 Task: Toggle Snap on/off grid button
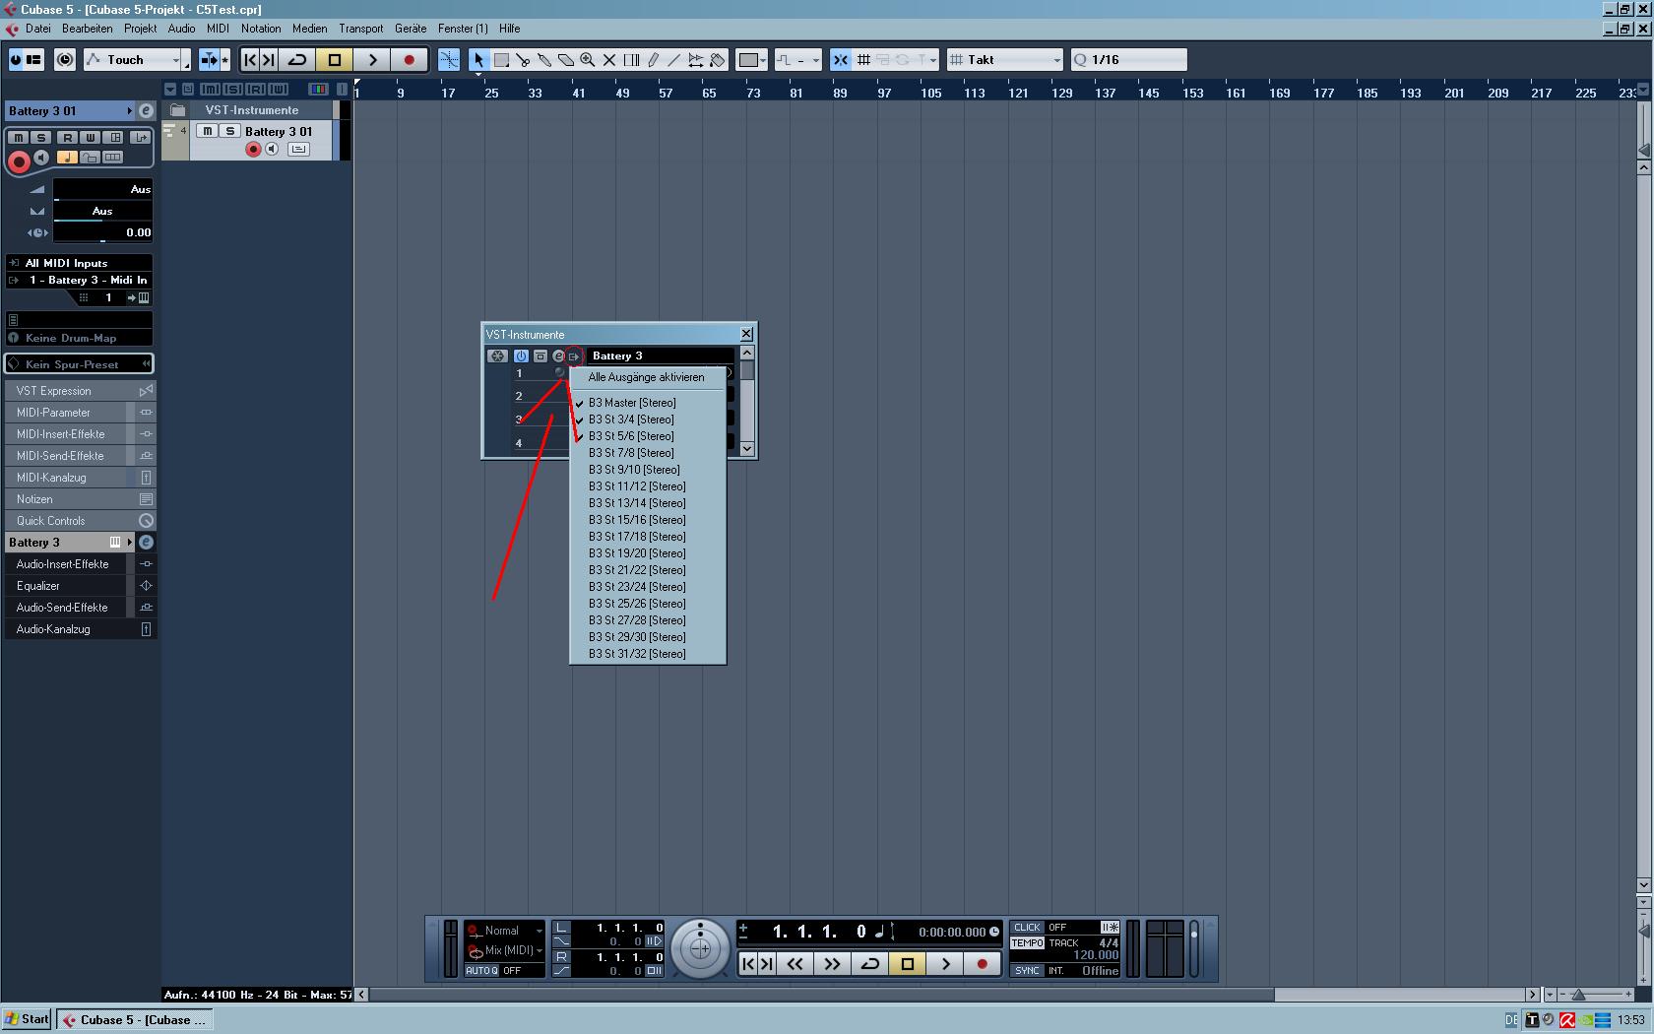840,60
